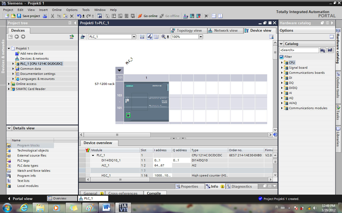Toggle Show address labels button
The height and width of the screenshot is (213, 342).
click(x=150, y=37)
